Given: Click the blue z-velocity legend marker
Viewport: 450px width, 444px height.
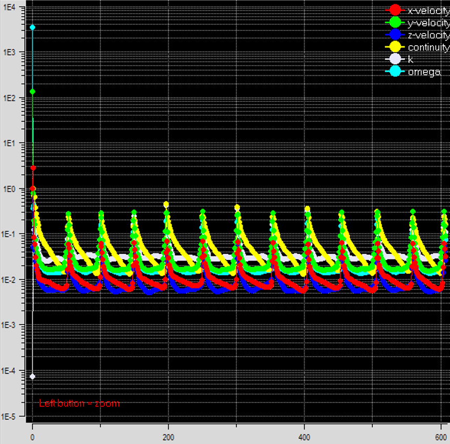Looking at the screenshot, I should tap(394, 35).
